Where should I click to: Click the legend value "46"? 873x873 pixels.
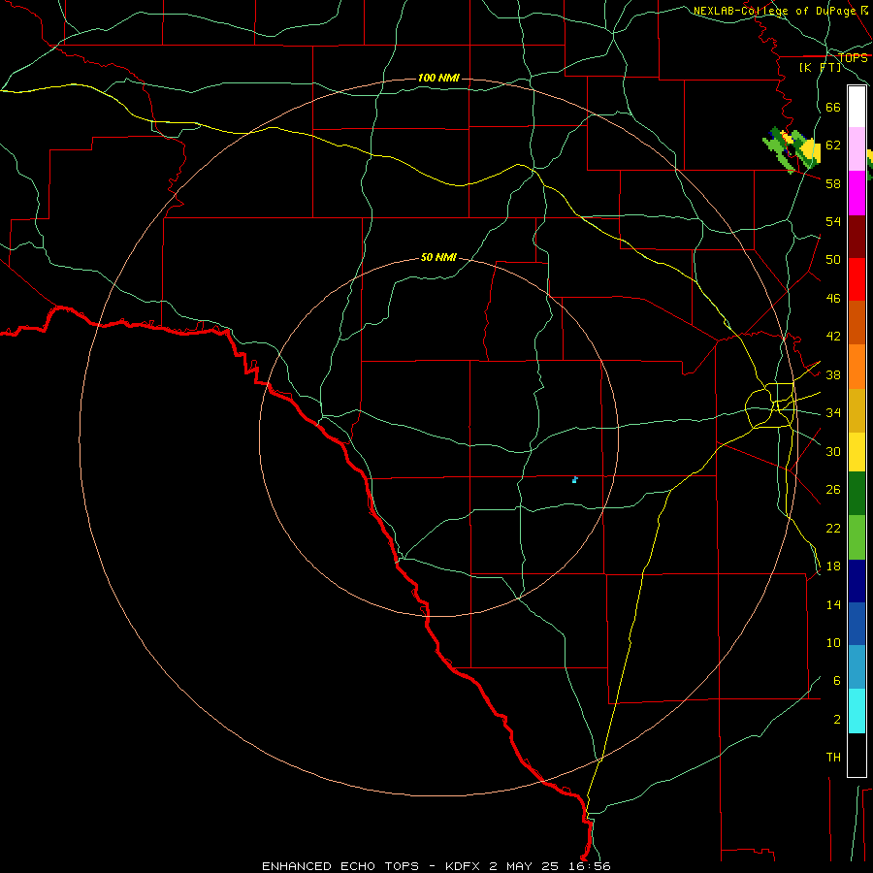tap(833, 299)
